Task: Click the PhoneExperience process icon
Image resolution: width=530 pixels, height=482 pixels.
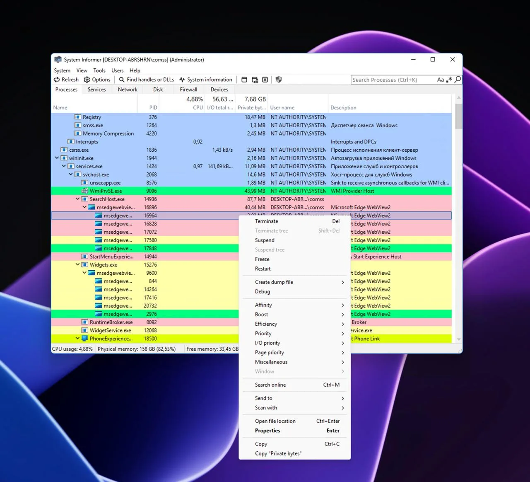Action: click(x=85, y=339)
